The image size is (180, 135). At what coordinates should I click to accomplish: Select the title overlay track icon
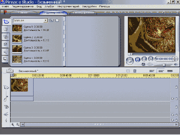[x=6, y=107]
